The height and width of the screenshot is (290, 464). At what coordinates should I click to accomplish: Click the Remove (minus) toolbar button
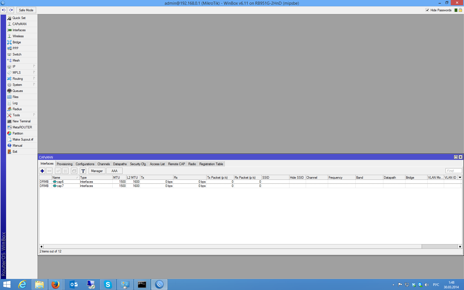tap(49, 171)
